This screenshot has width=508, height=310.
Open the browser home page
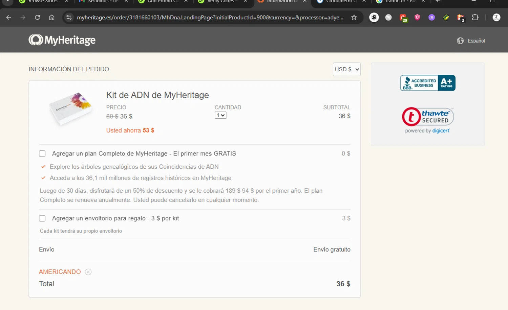(52, 17)
